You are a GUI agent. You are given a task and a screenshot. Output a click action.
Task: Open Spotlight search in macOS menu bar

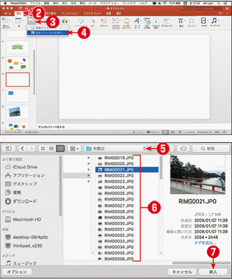pos(219,3)
